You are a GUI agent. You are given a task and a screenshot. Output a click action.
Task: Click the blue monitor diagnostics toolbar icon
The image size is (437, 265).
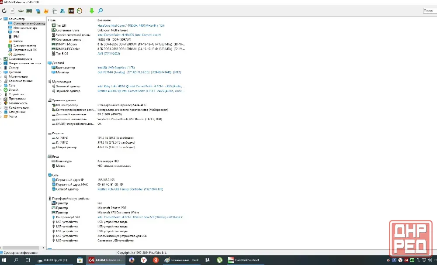(x=38, y=11)
